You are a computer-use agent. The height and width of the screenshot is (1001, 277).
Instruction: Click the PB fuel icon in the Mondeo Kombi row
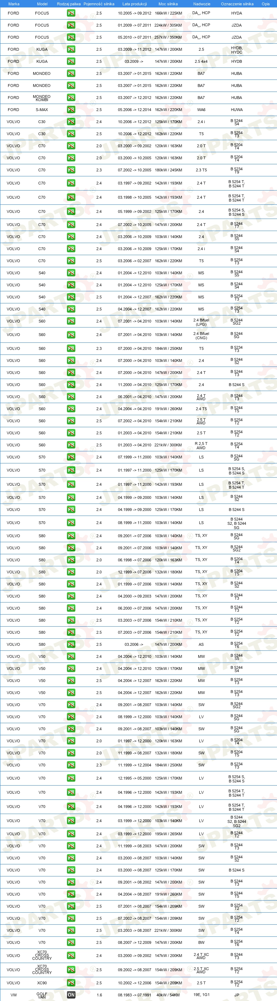click(x=71, y=98)
